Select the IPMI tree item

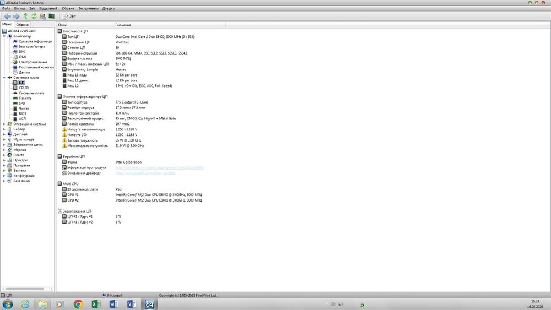point(22,57)
